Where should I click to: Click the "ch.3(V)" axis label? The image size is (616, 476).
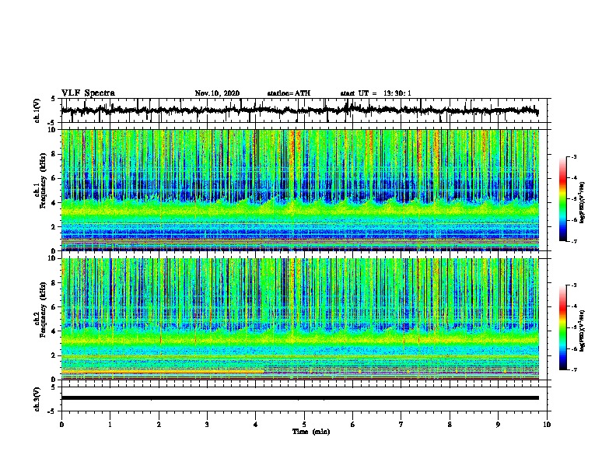pos(37,399)
